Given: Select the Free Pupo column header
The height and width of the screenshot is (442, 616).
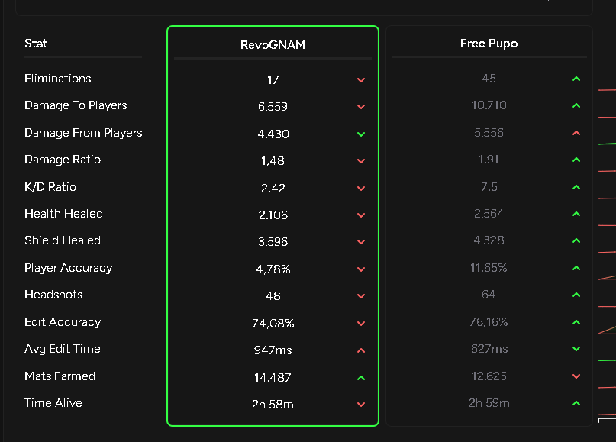Looking at the screenshot, I should click(x=489, y=44).
